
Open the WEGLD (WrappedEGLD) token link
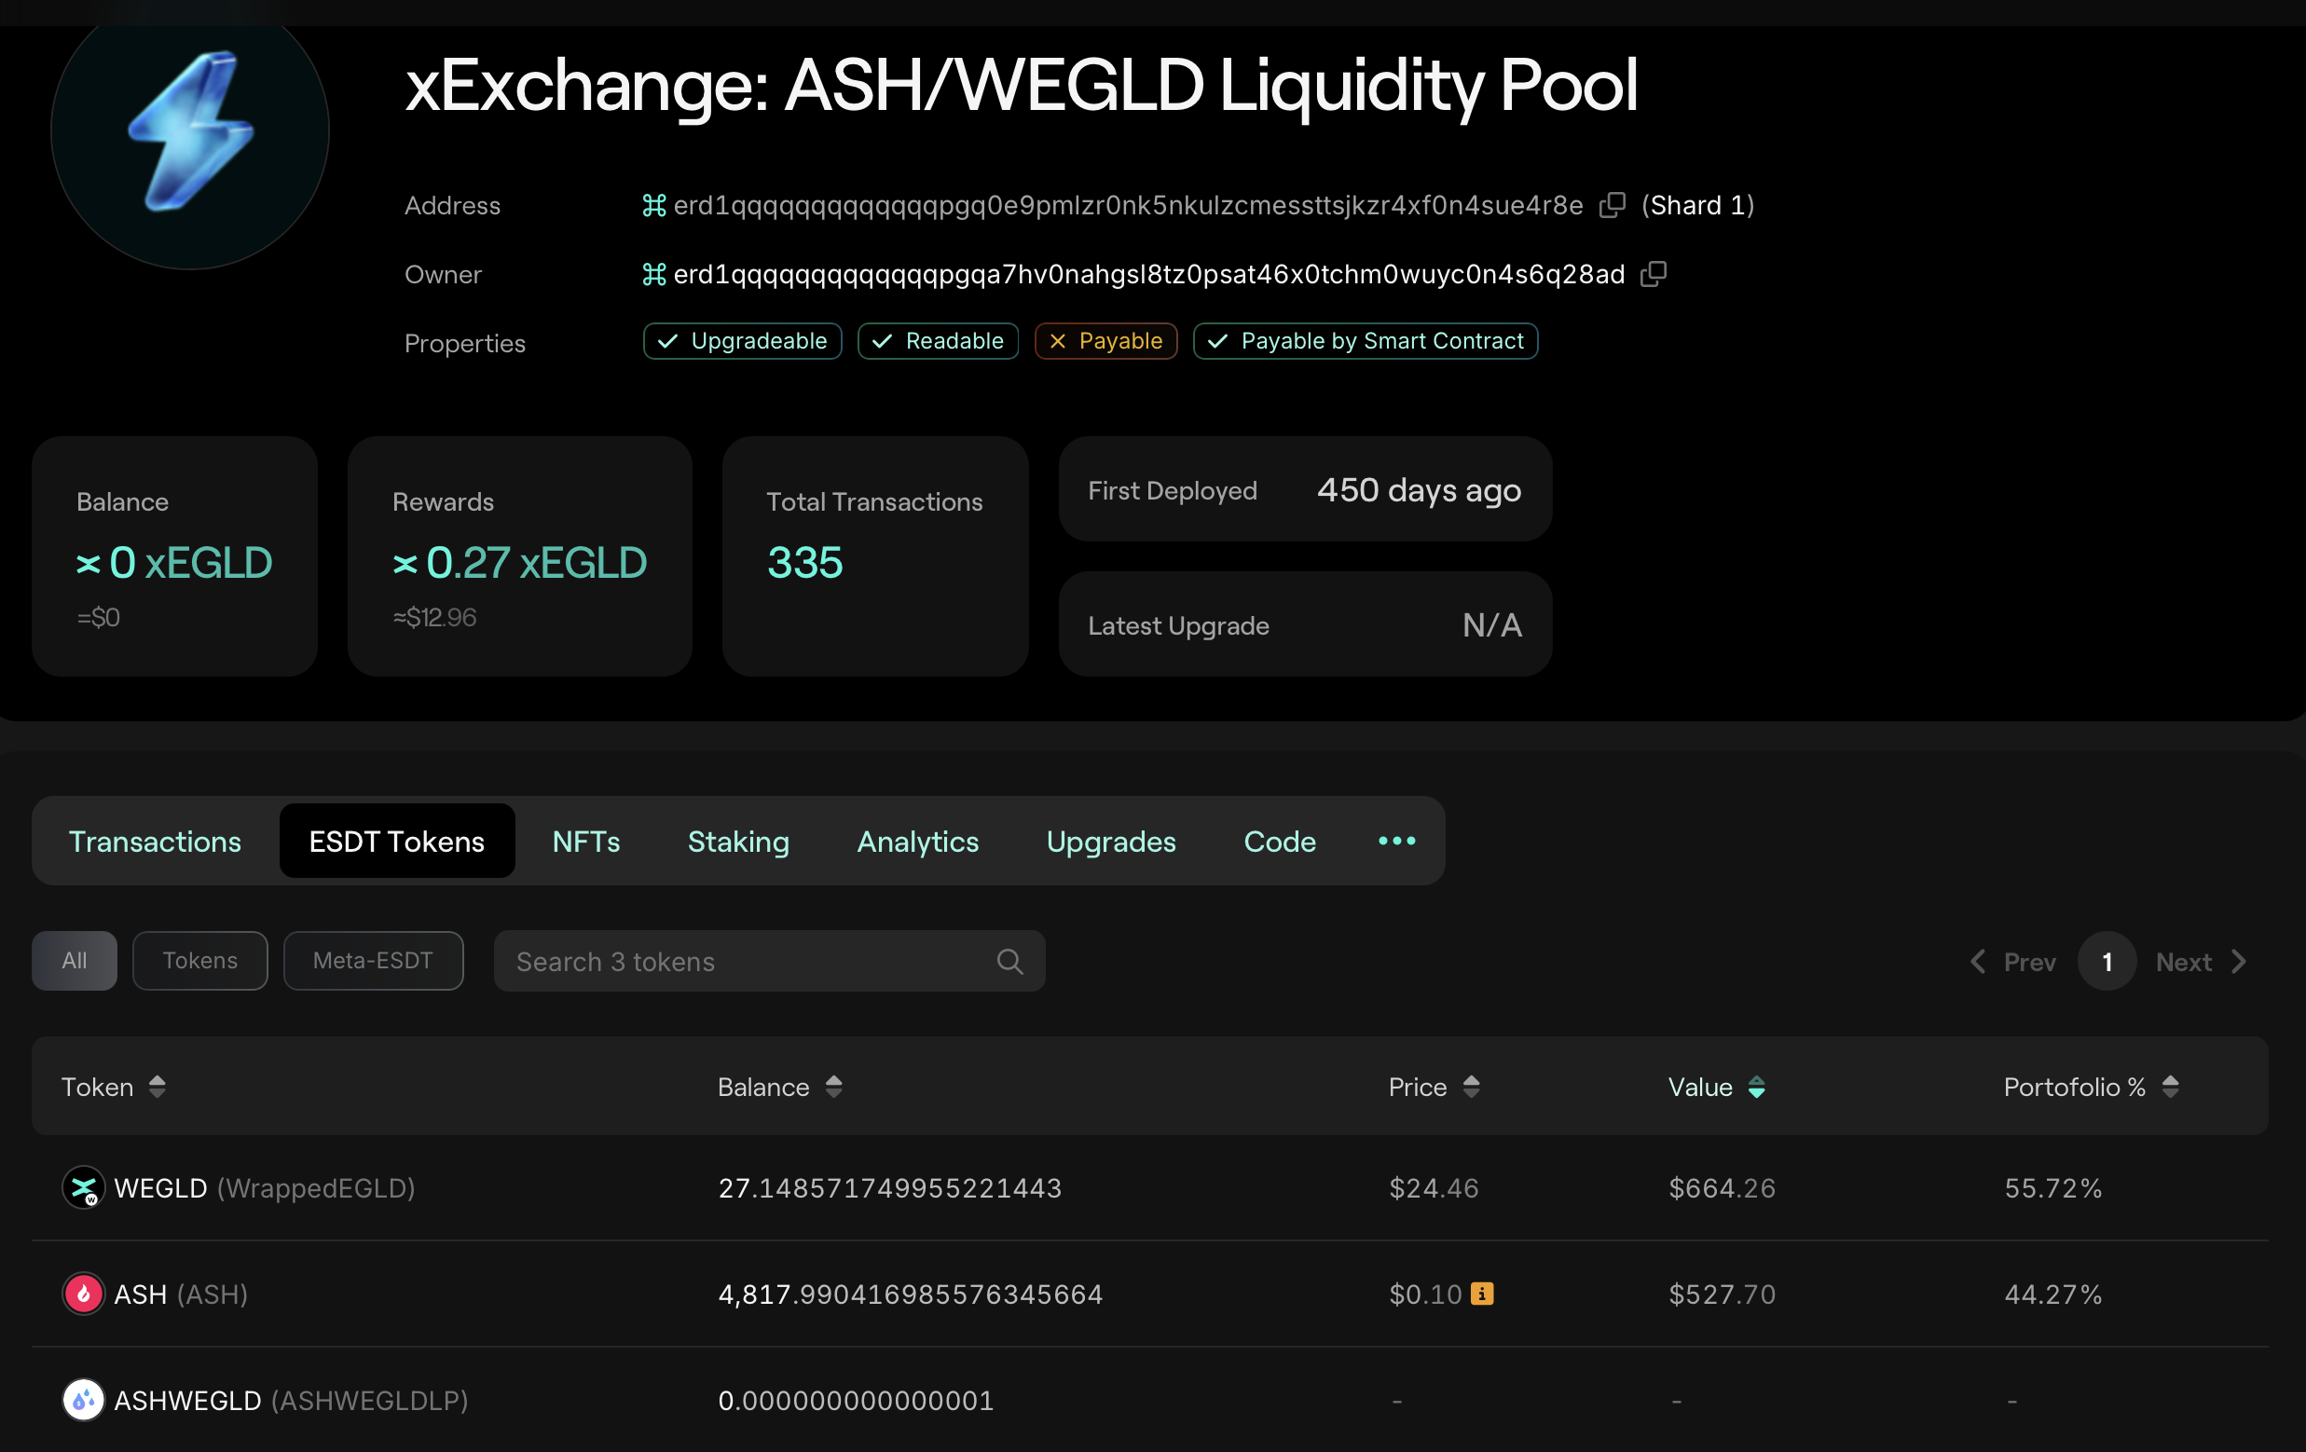point(265,1187)
